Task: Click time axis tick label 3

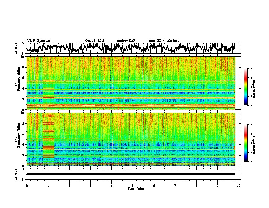Action: click(90, 186)
